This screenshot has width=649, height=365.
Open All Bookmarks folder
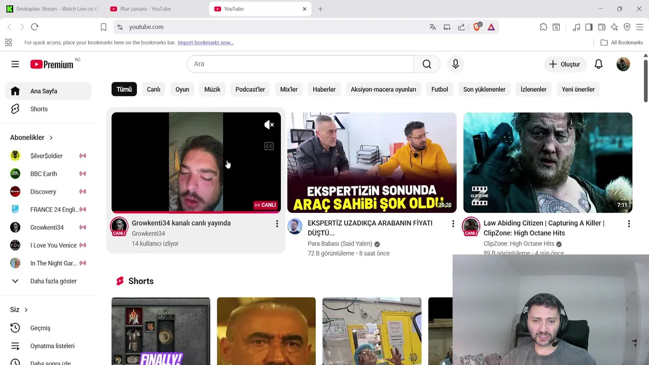(622, 43)
